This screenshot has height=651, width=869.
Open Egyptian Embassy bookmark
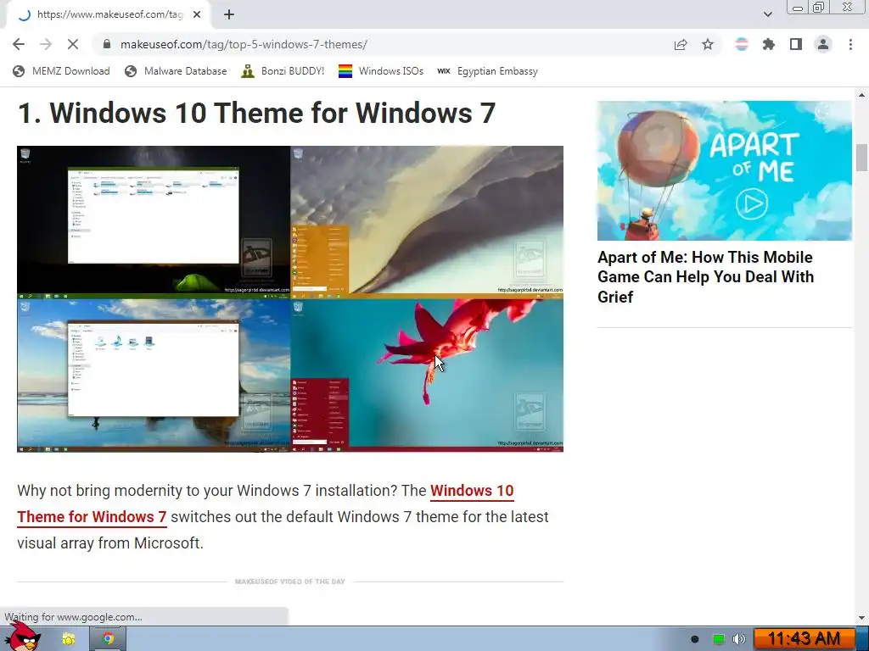pos(488,71)
